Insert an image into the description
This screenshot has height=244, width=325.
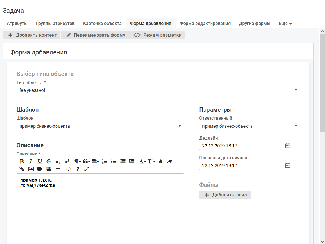point(31,169)
